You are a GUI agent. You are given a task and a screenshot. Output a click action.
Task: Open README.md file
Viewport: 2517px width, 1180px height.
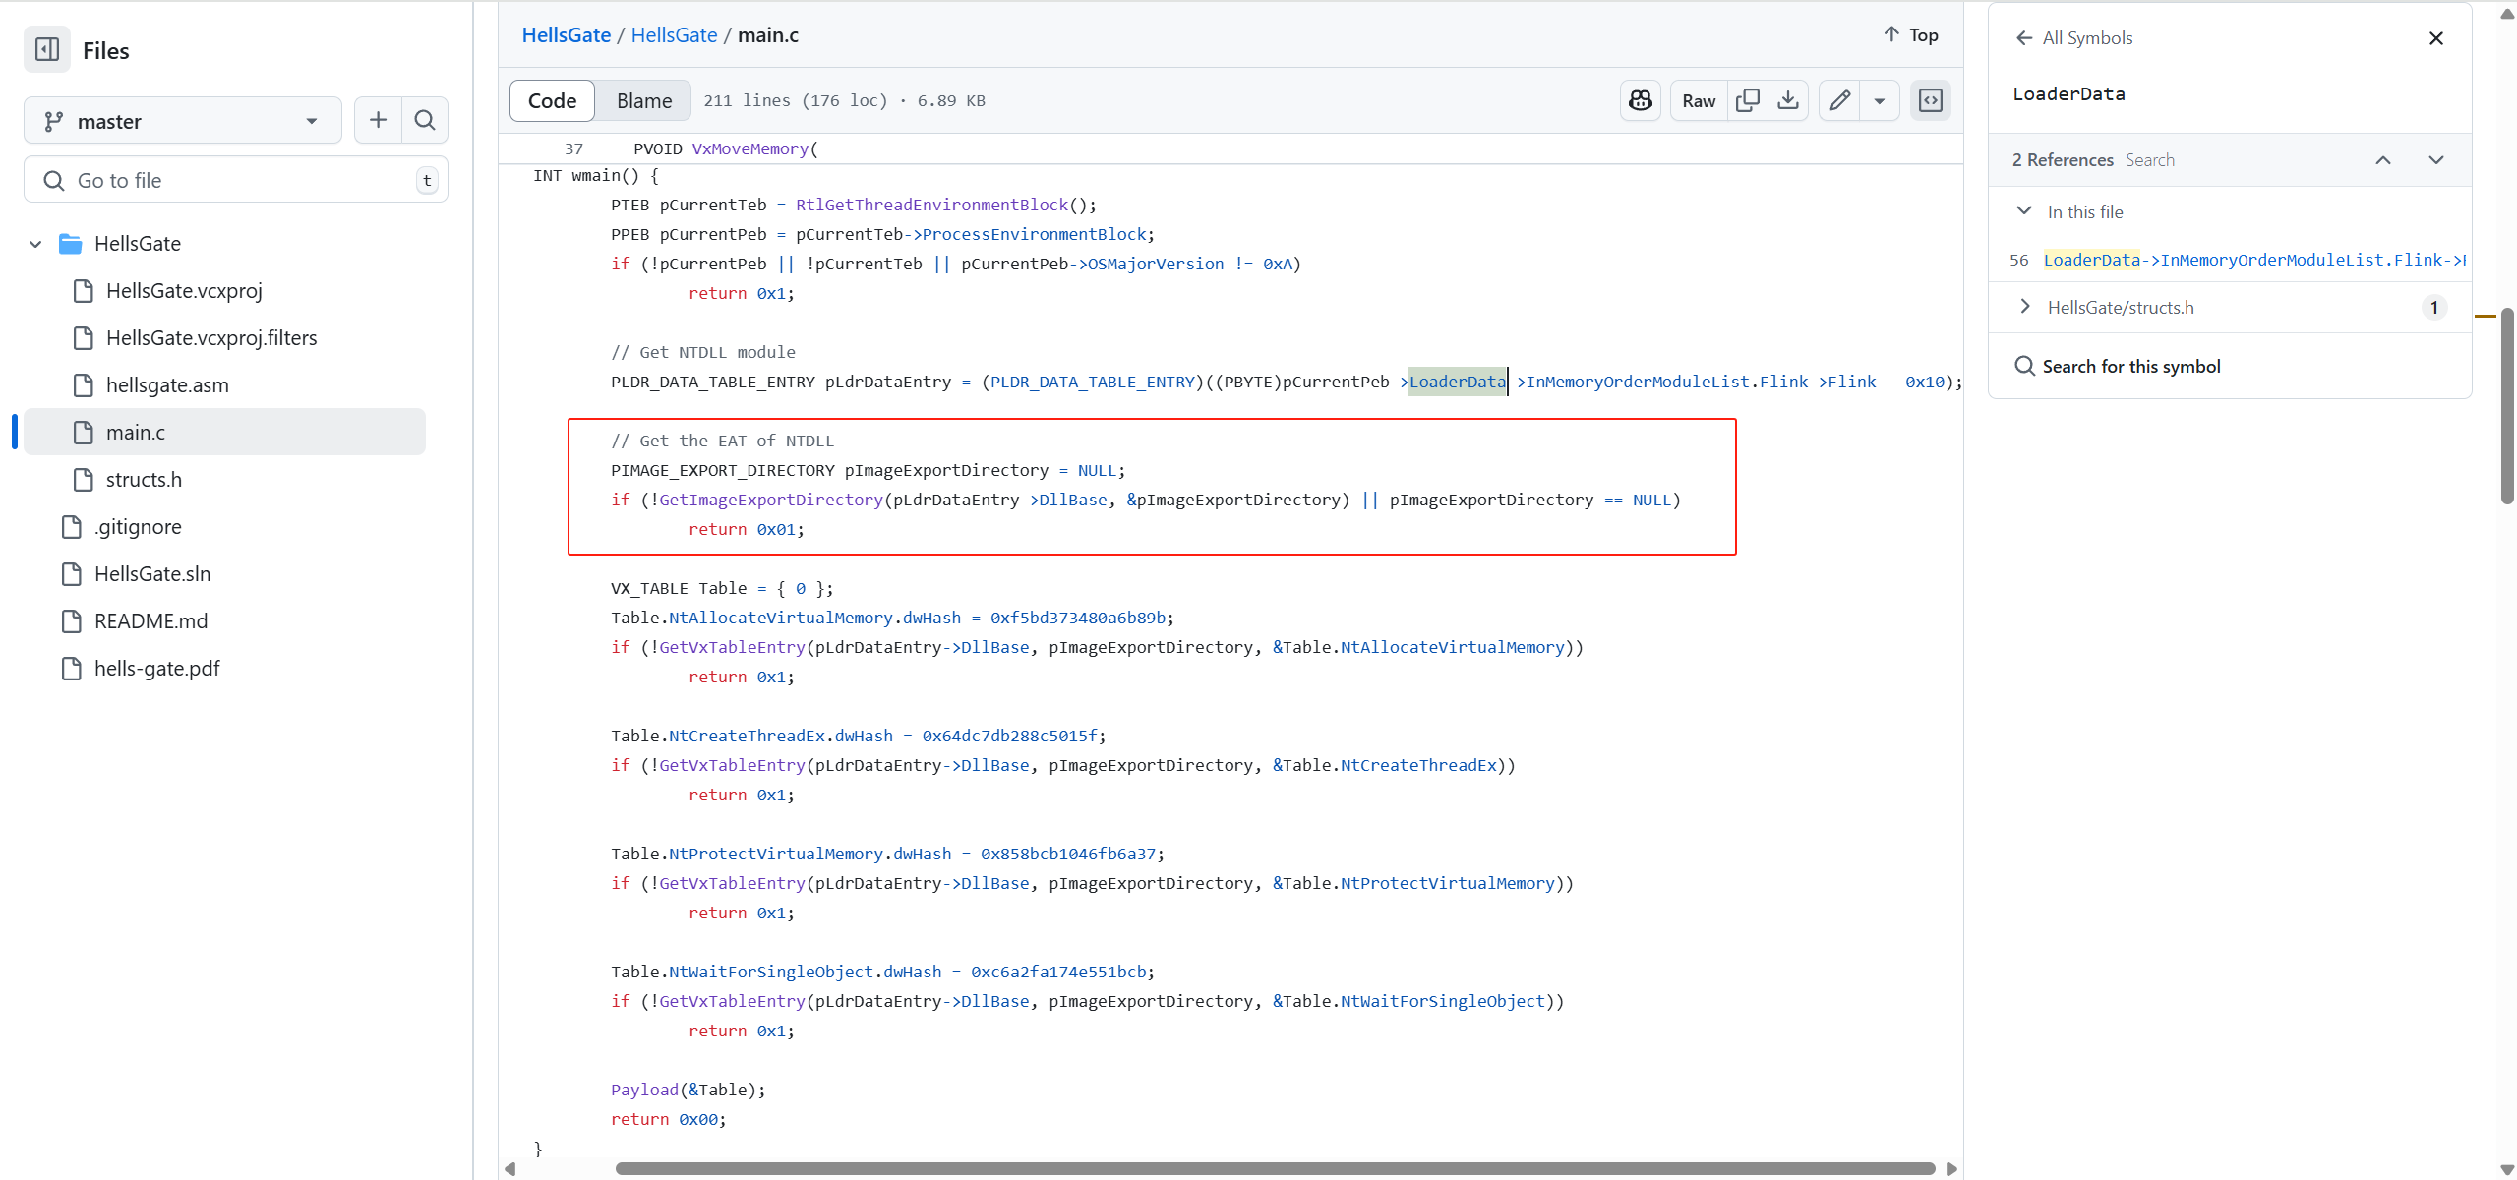point(150,621)
